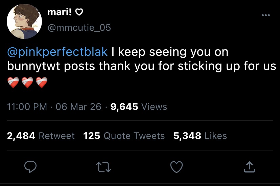Open the three-dot more options menu
The image size is (280, 186).
click(266, 15)
